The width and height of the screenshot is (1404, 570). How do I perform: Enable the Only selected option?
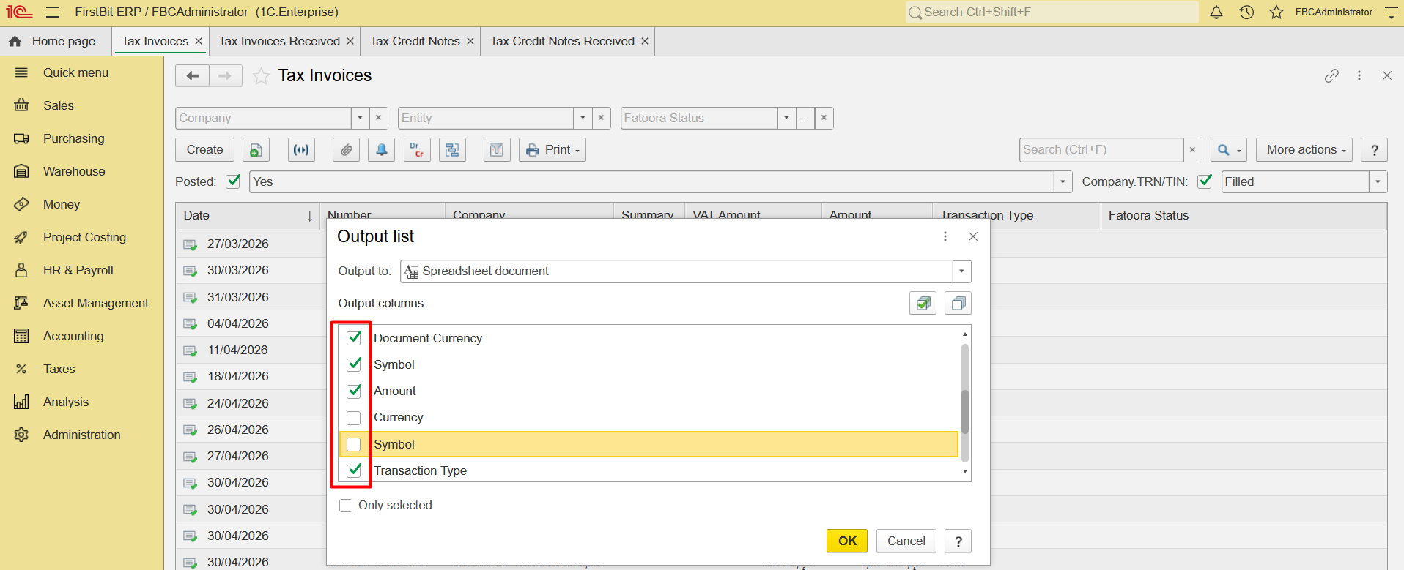(x=346, y=506)
